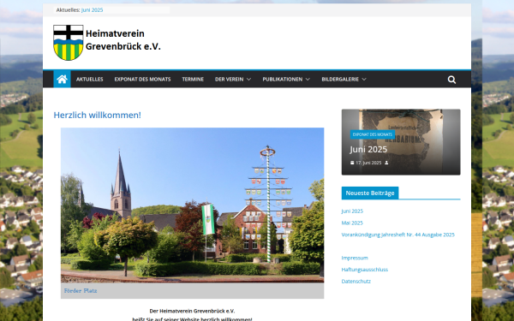Screen dimensions: 514x321
Task: Select Der Verein menu label
Action: click(229, 80)
